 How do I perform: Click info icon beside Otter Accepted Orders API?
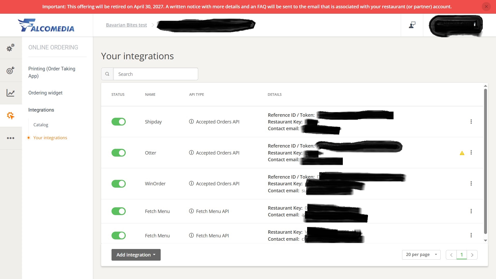(x=191, y=152)
